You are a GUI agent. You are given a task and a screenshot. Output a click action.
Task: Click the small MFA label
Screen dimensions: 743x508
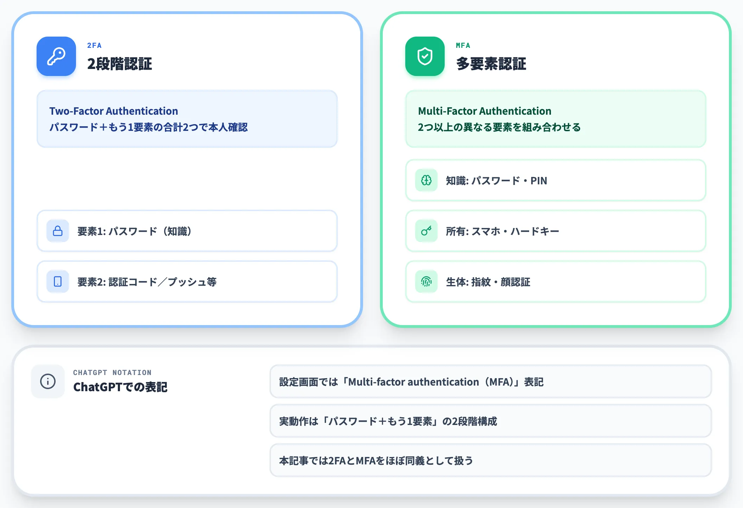tap(463, 45)
